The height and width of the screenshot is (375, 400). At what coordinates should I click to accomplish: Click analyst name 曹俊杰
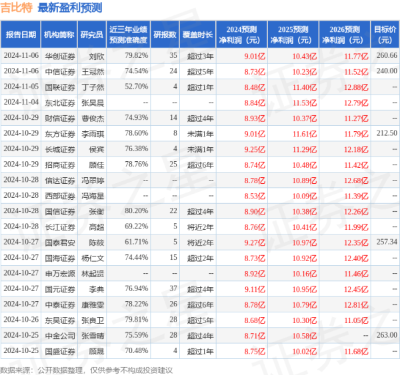tap(93, 119)
